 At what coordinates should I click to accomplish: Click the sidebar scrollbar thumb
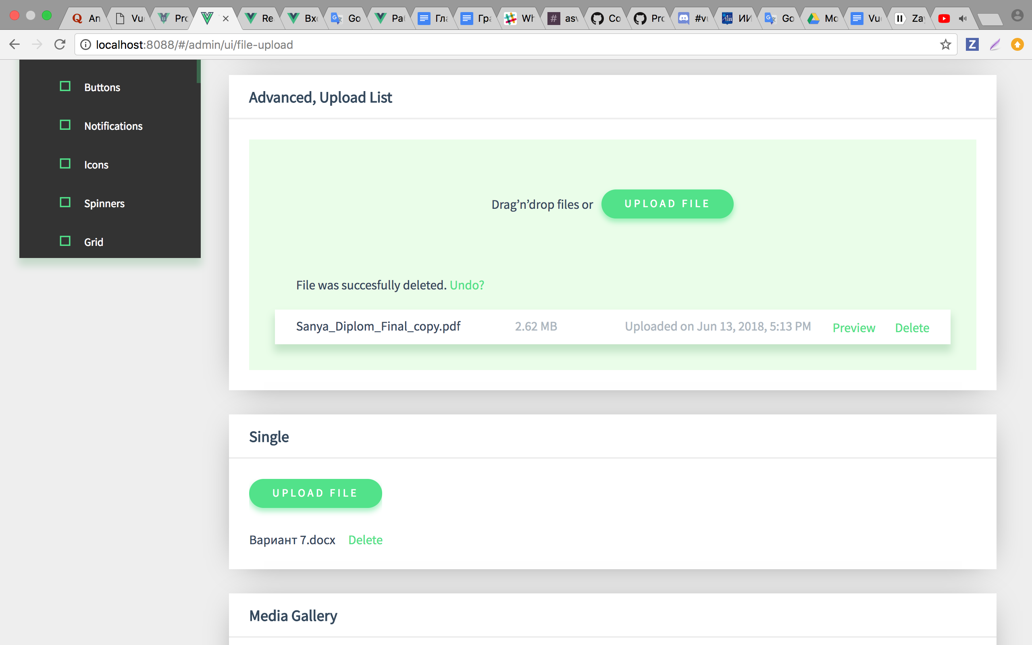[x=198, y=71]
